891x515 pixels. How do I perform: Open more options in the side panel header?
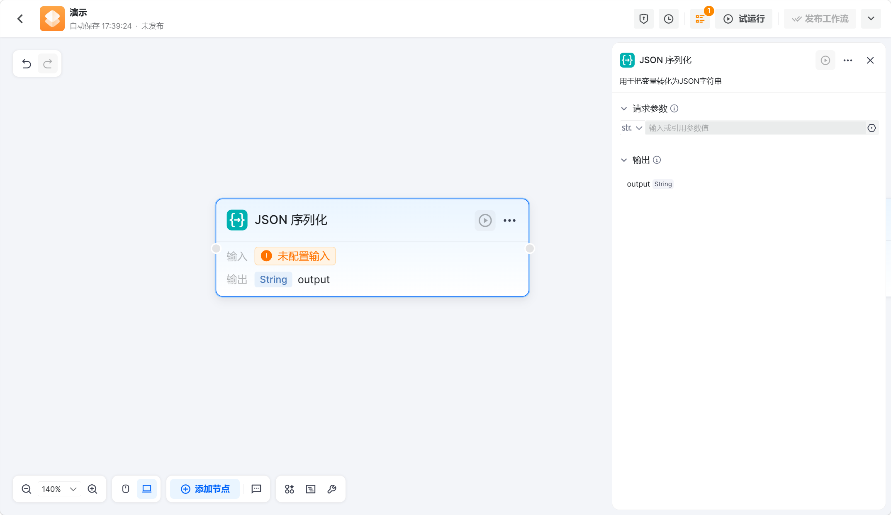(x=848, y=61)
